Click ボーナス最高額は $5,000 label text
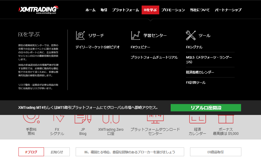The height and width of the screenshot is (160, 261). [226, 131]
